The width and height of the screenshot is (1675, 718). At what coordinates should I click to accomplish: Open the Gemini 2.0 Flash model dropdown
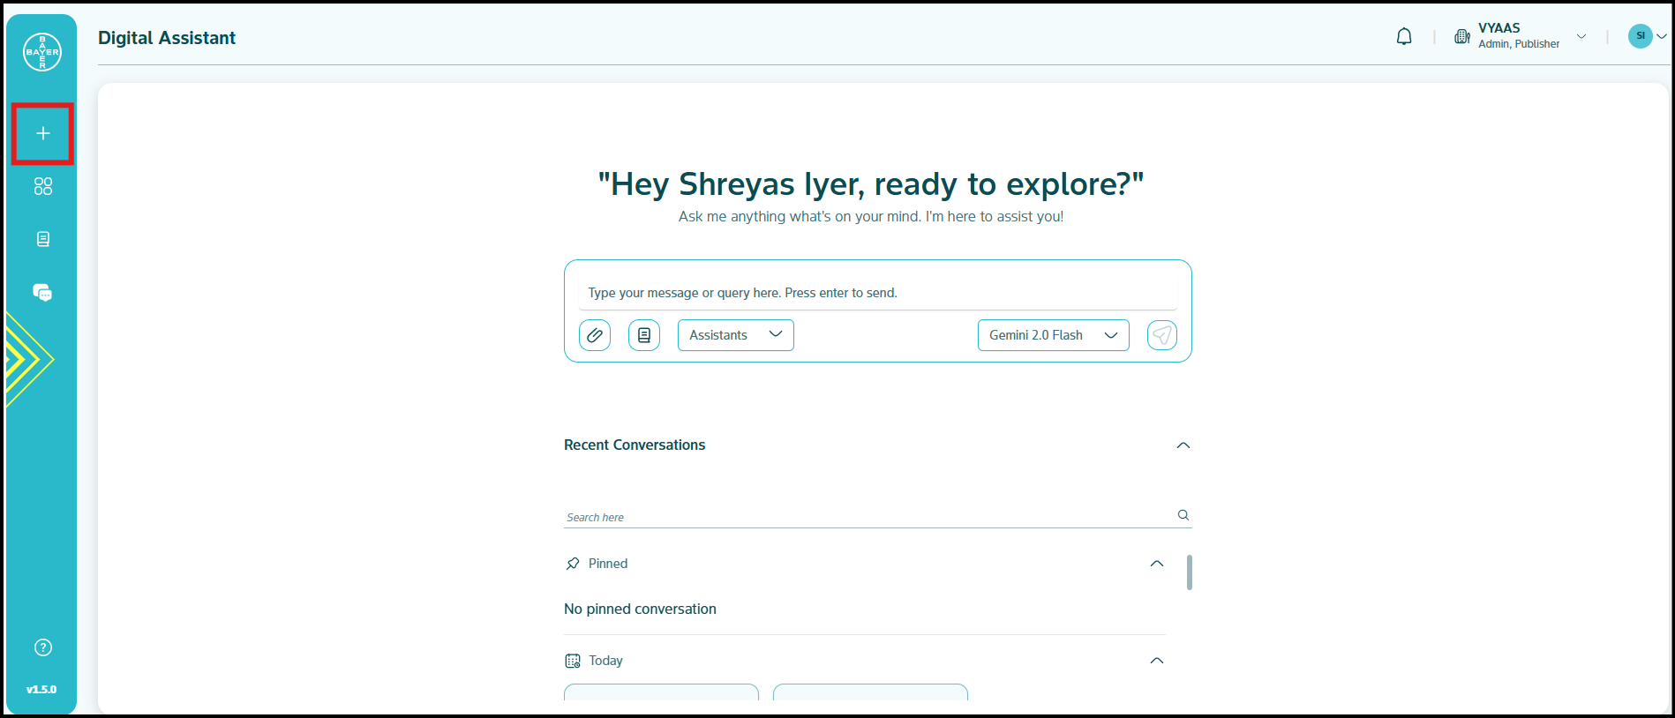[x=1054, y=335]
